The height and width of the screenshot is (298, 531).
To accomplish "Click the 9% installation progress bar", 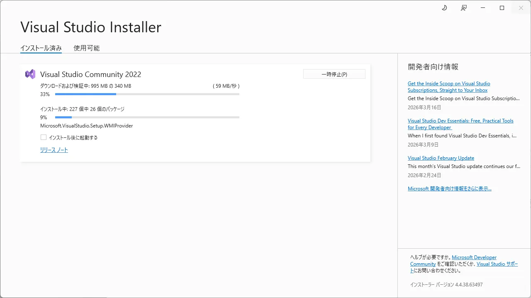I will [x=147, y=117].
